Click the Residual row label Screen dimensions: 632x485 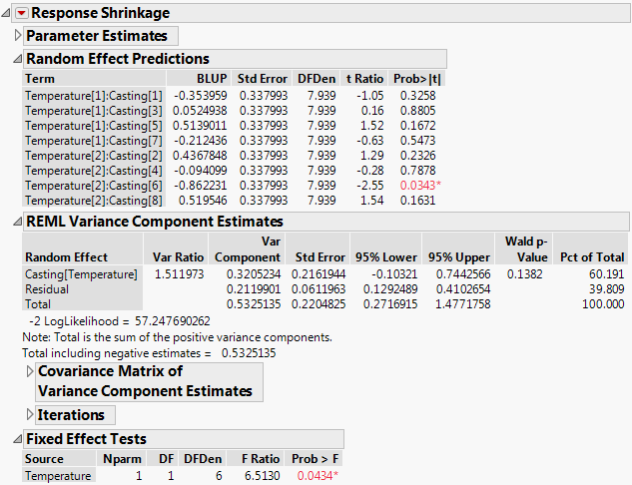click(x=48, y=289)
